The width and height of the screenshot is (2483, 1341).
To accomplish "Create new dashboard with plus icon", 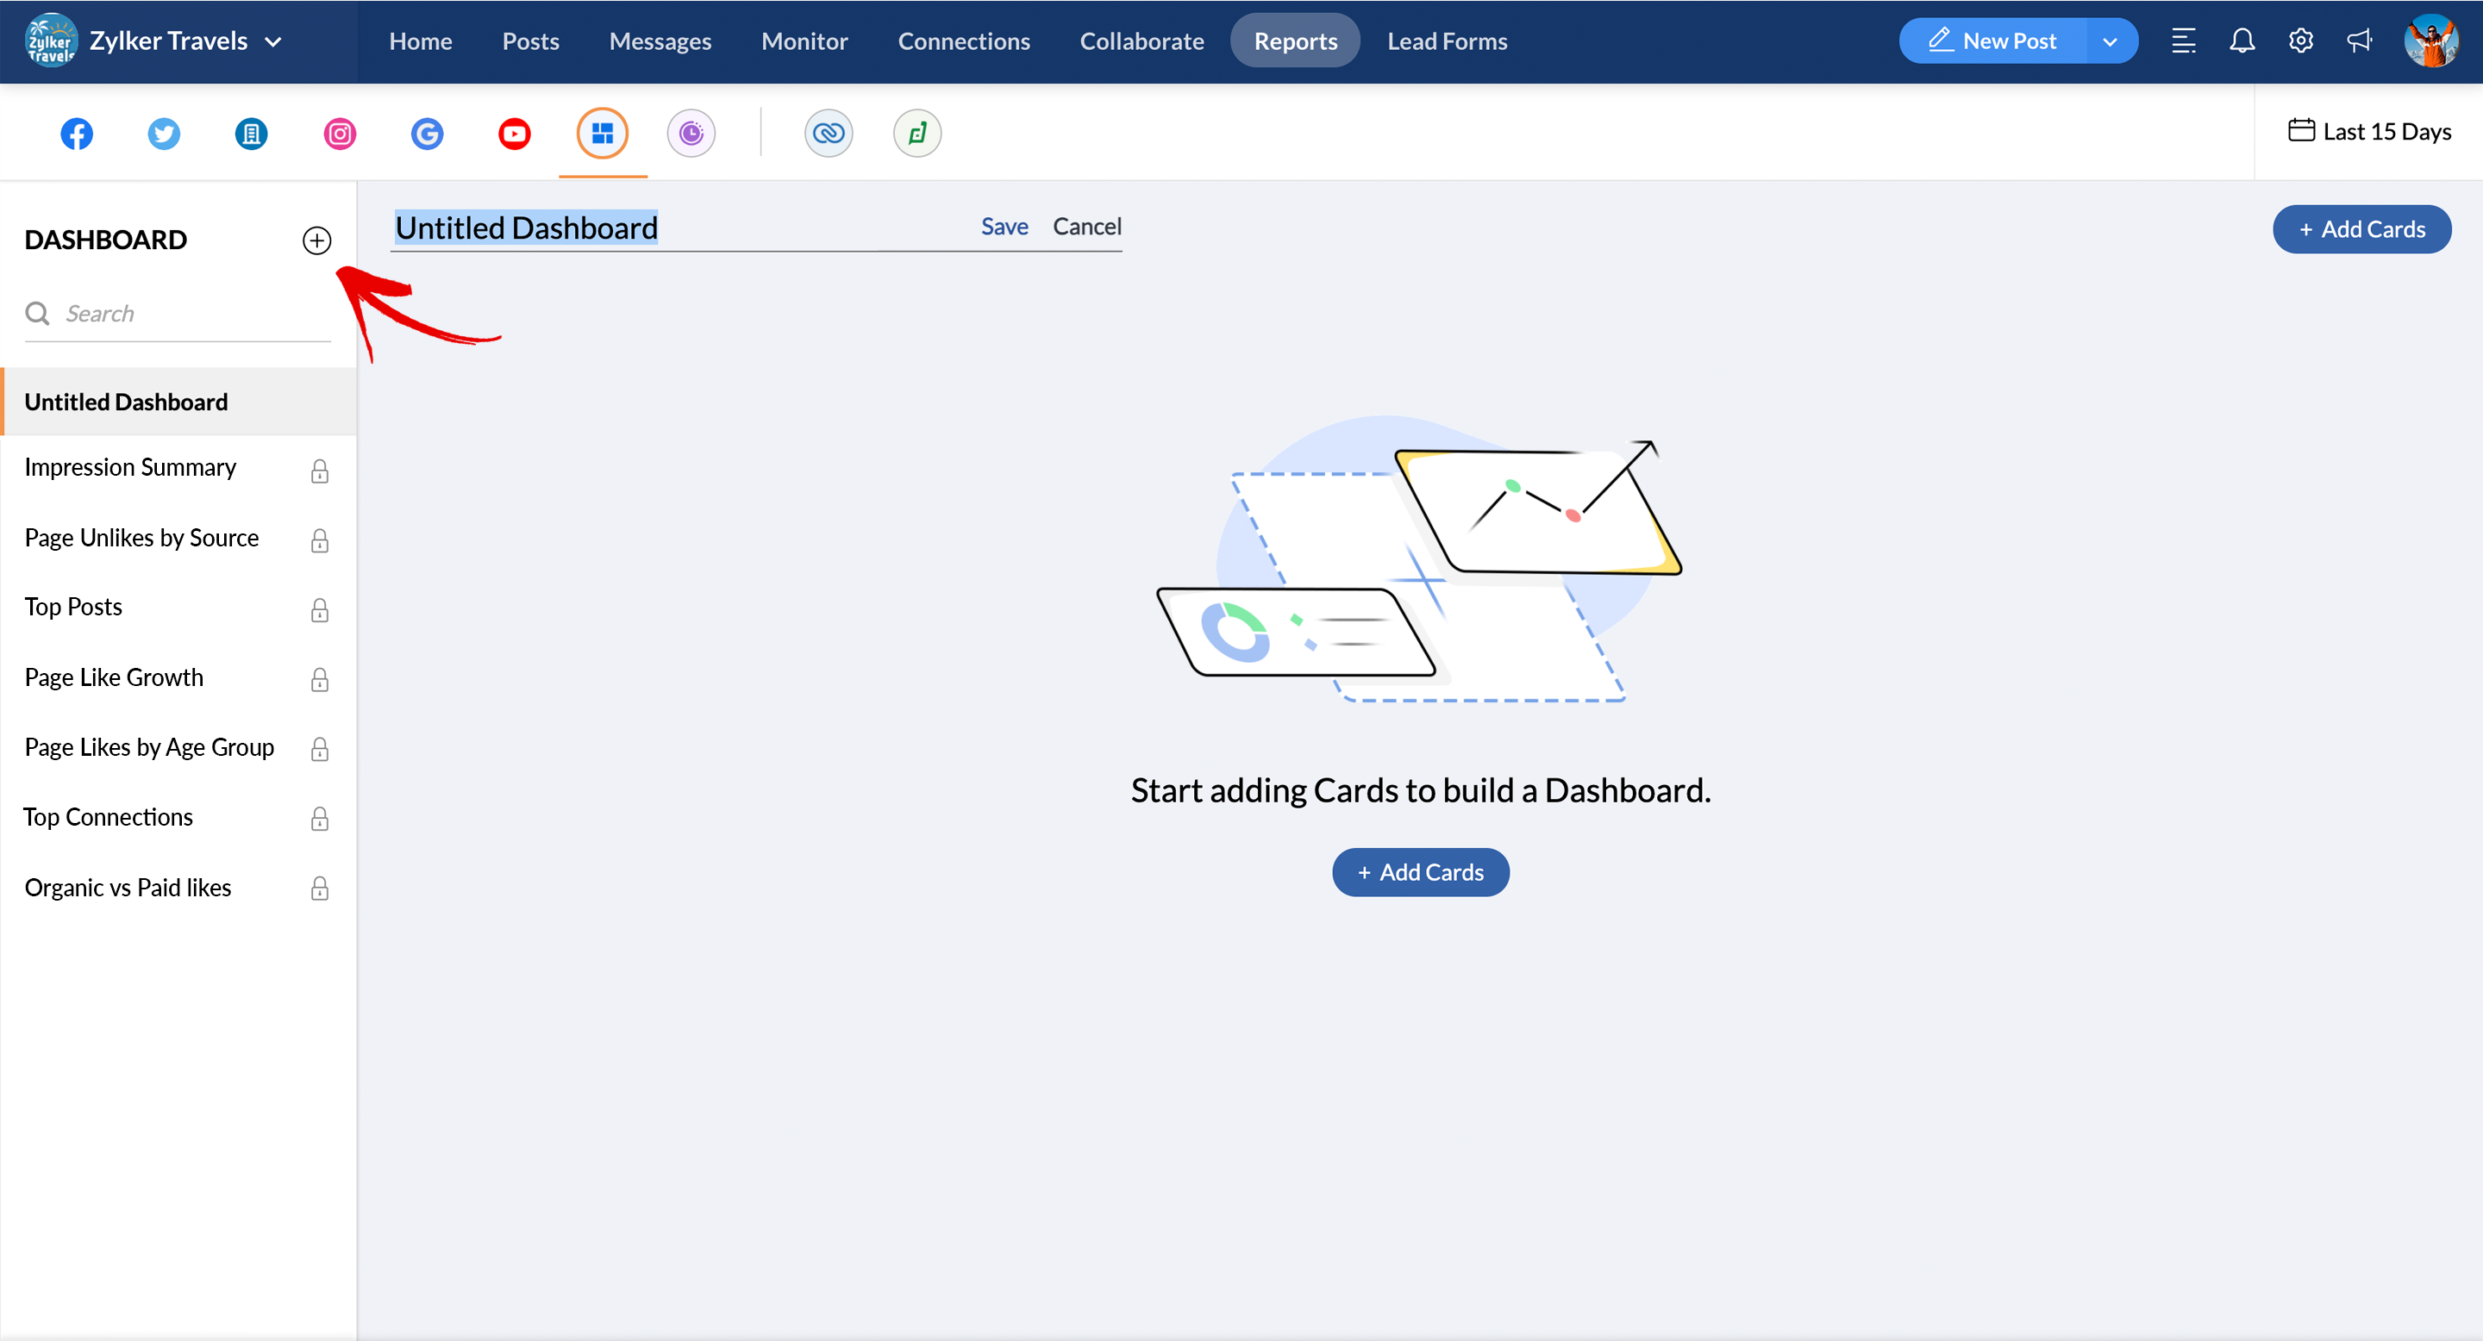I will click(x=317, y=240).
